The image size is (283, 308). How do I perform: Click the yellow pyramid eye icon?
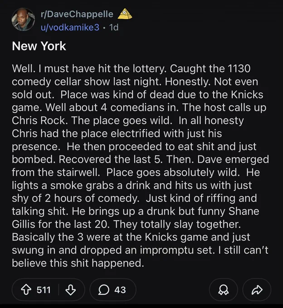click(125, 14)
